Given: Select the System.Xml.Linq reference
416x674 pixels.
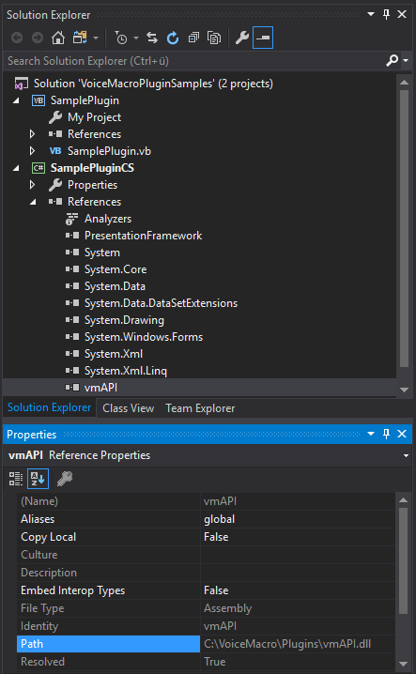Looking at the screenshot, I should (x=126, y=371).
